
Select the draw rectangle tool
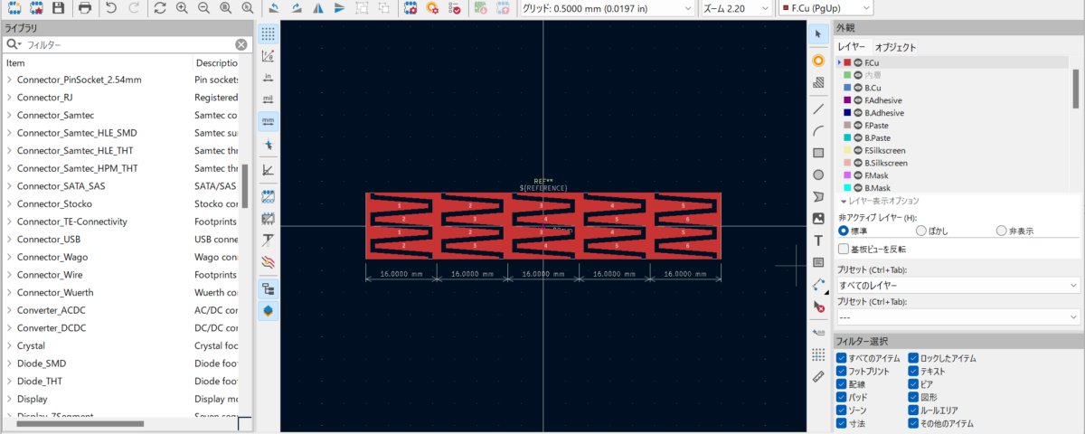818,152
